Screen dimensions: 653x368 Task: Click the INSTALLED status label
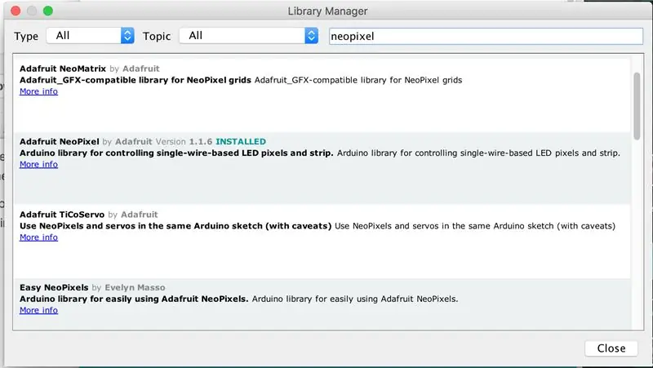241,141
